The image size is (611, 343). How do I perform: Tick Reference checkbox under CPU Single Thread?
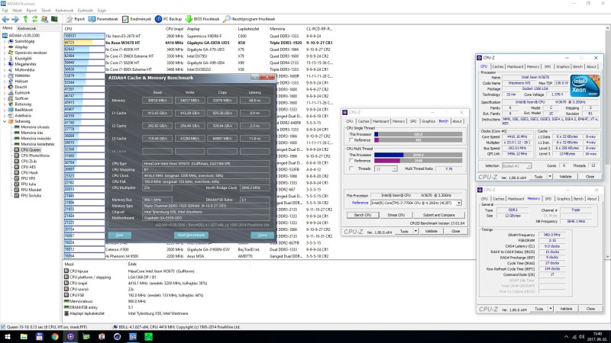click(351, 140)
